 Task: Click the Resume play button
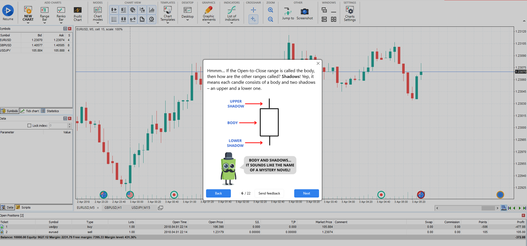(8, 11)
